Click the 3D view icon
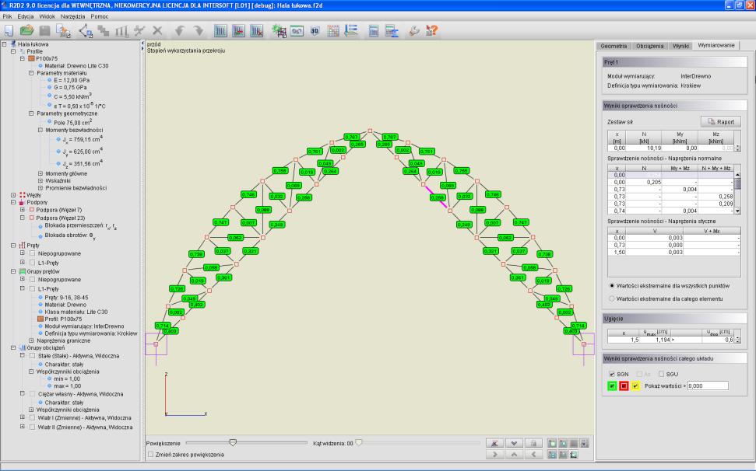Image resolution: width=756 pixels, height=471 pixels. coord(315,31)
